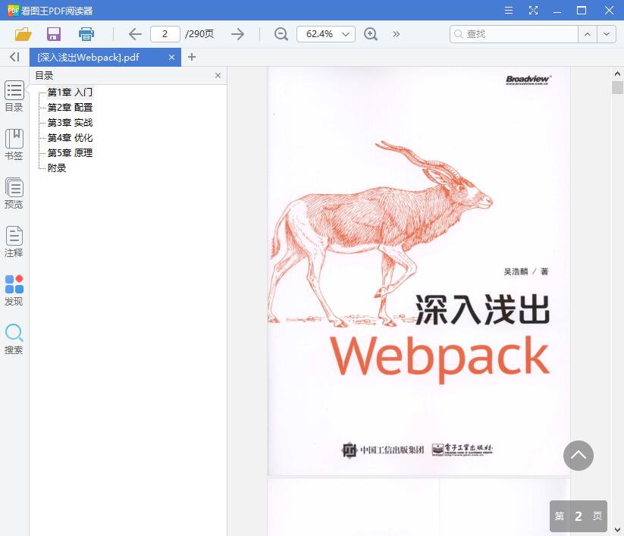Go to next page arrow
The width and height of the screenshot is (624, 536).
click(237, 34)
